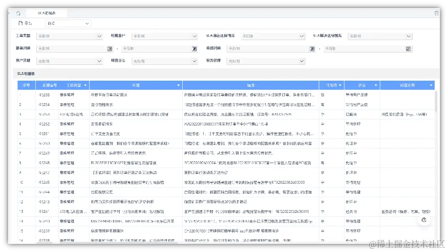
Task: Open the floating help circle icon
Action: [x=424, y=220]
